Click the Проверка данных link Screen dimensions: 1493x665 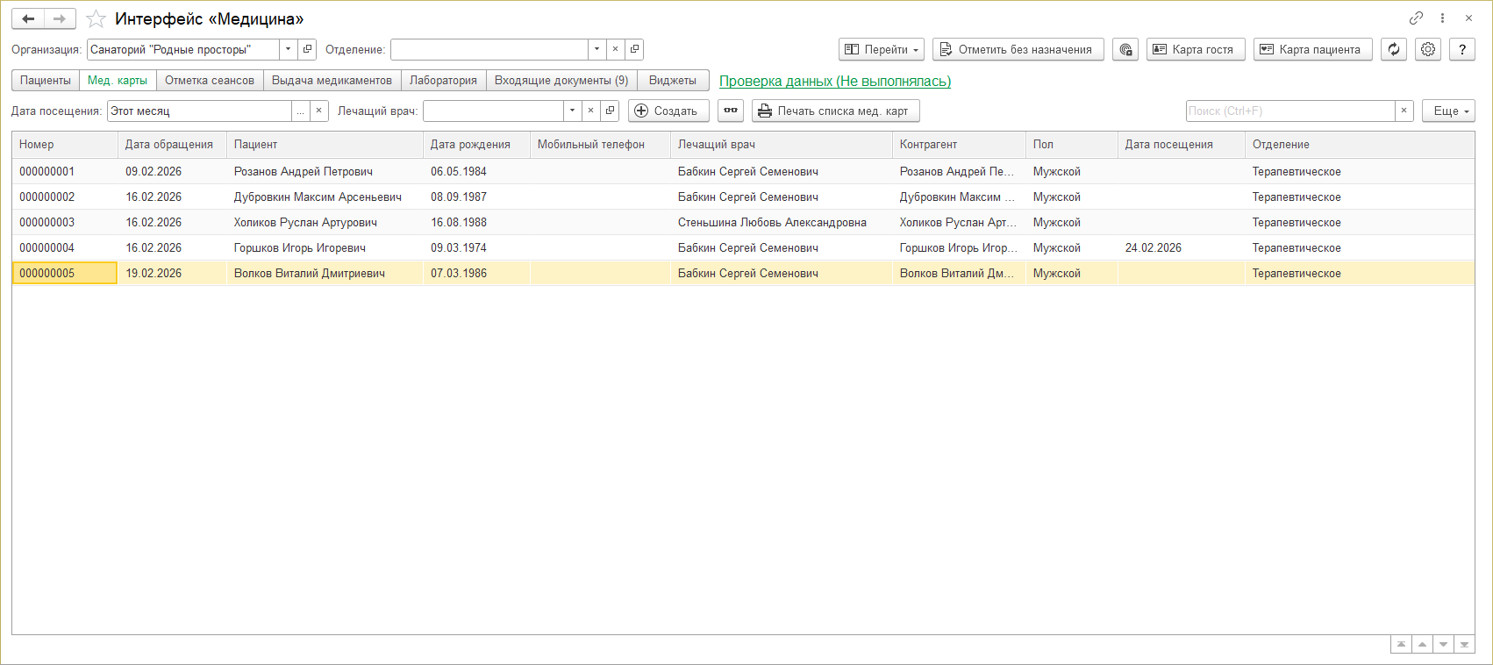834,82
